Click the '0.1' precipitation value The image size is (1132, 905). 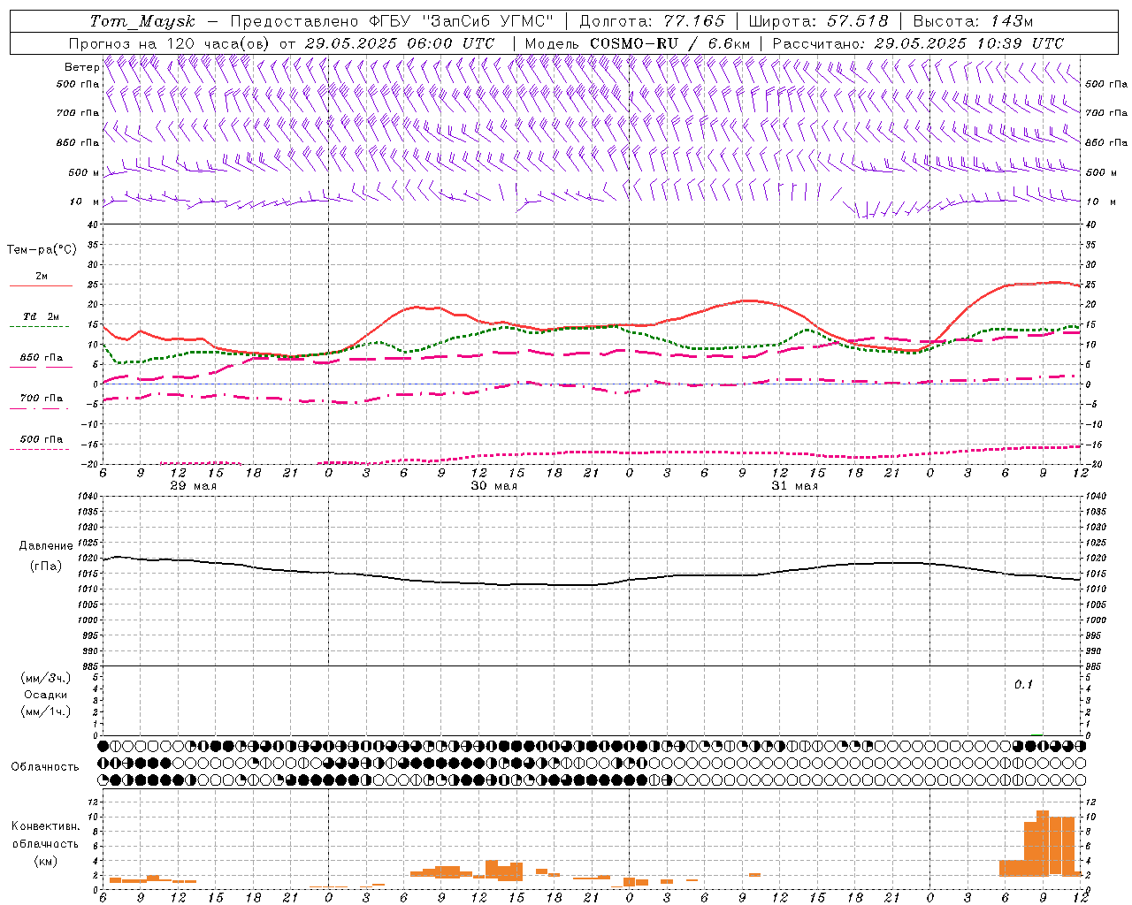1023,684
